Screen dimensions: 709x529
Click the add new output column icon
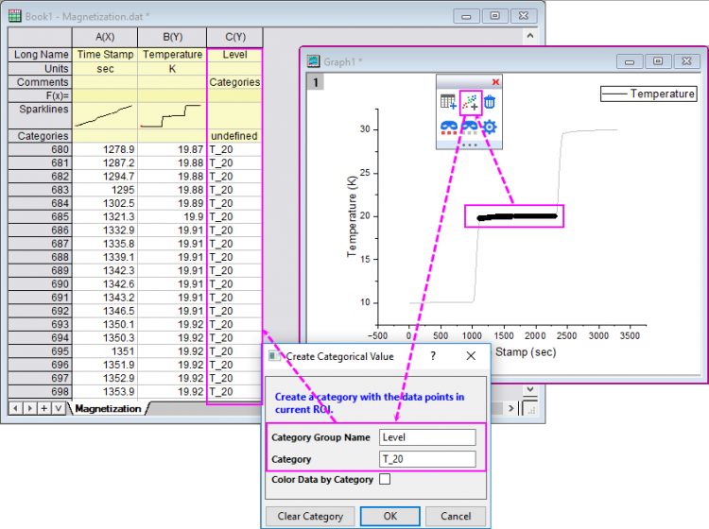[x=449, y=102]
